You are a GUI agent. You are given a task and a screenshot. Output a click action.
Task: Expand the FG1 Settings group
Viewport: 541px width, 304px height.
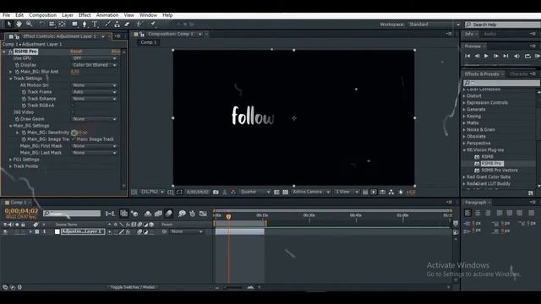(10, 160)
